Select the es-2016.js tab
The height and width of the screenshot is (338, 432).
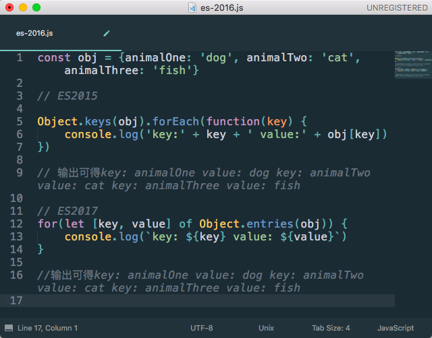(61, 33)
